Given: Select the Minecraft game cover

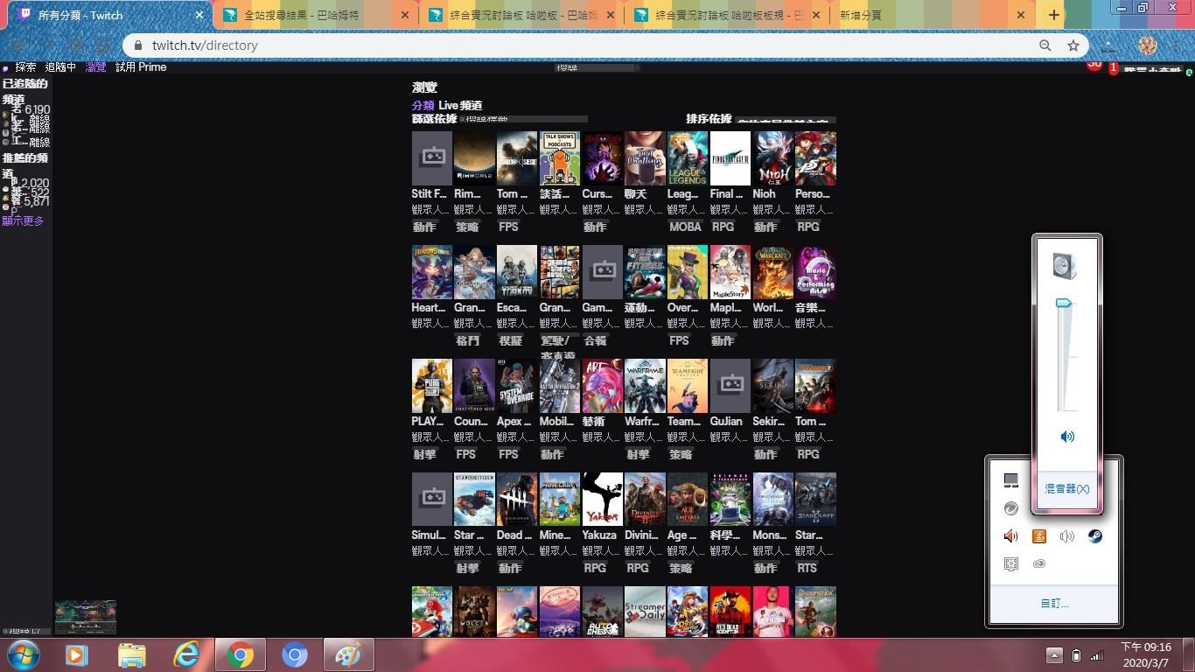Looking at the screenshot, I should tap(560, 500).
